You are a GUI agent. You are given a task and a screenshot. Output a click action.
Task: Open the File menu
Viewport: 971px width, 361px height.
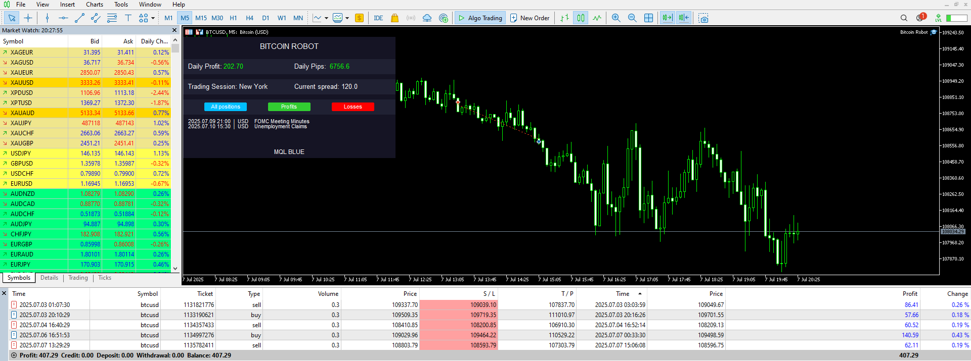point(21,5)
